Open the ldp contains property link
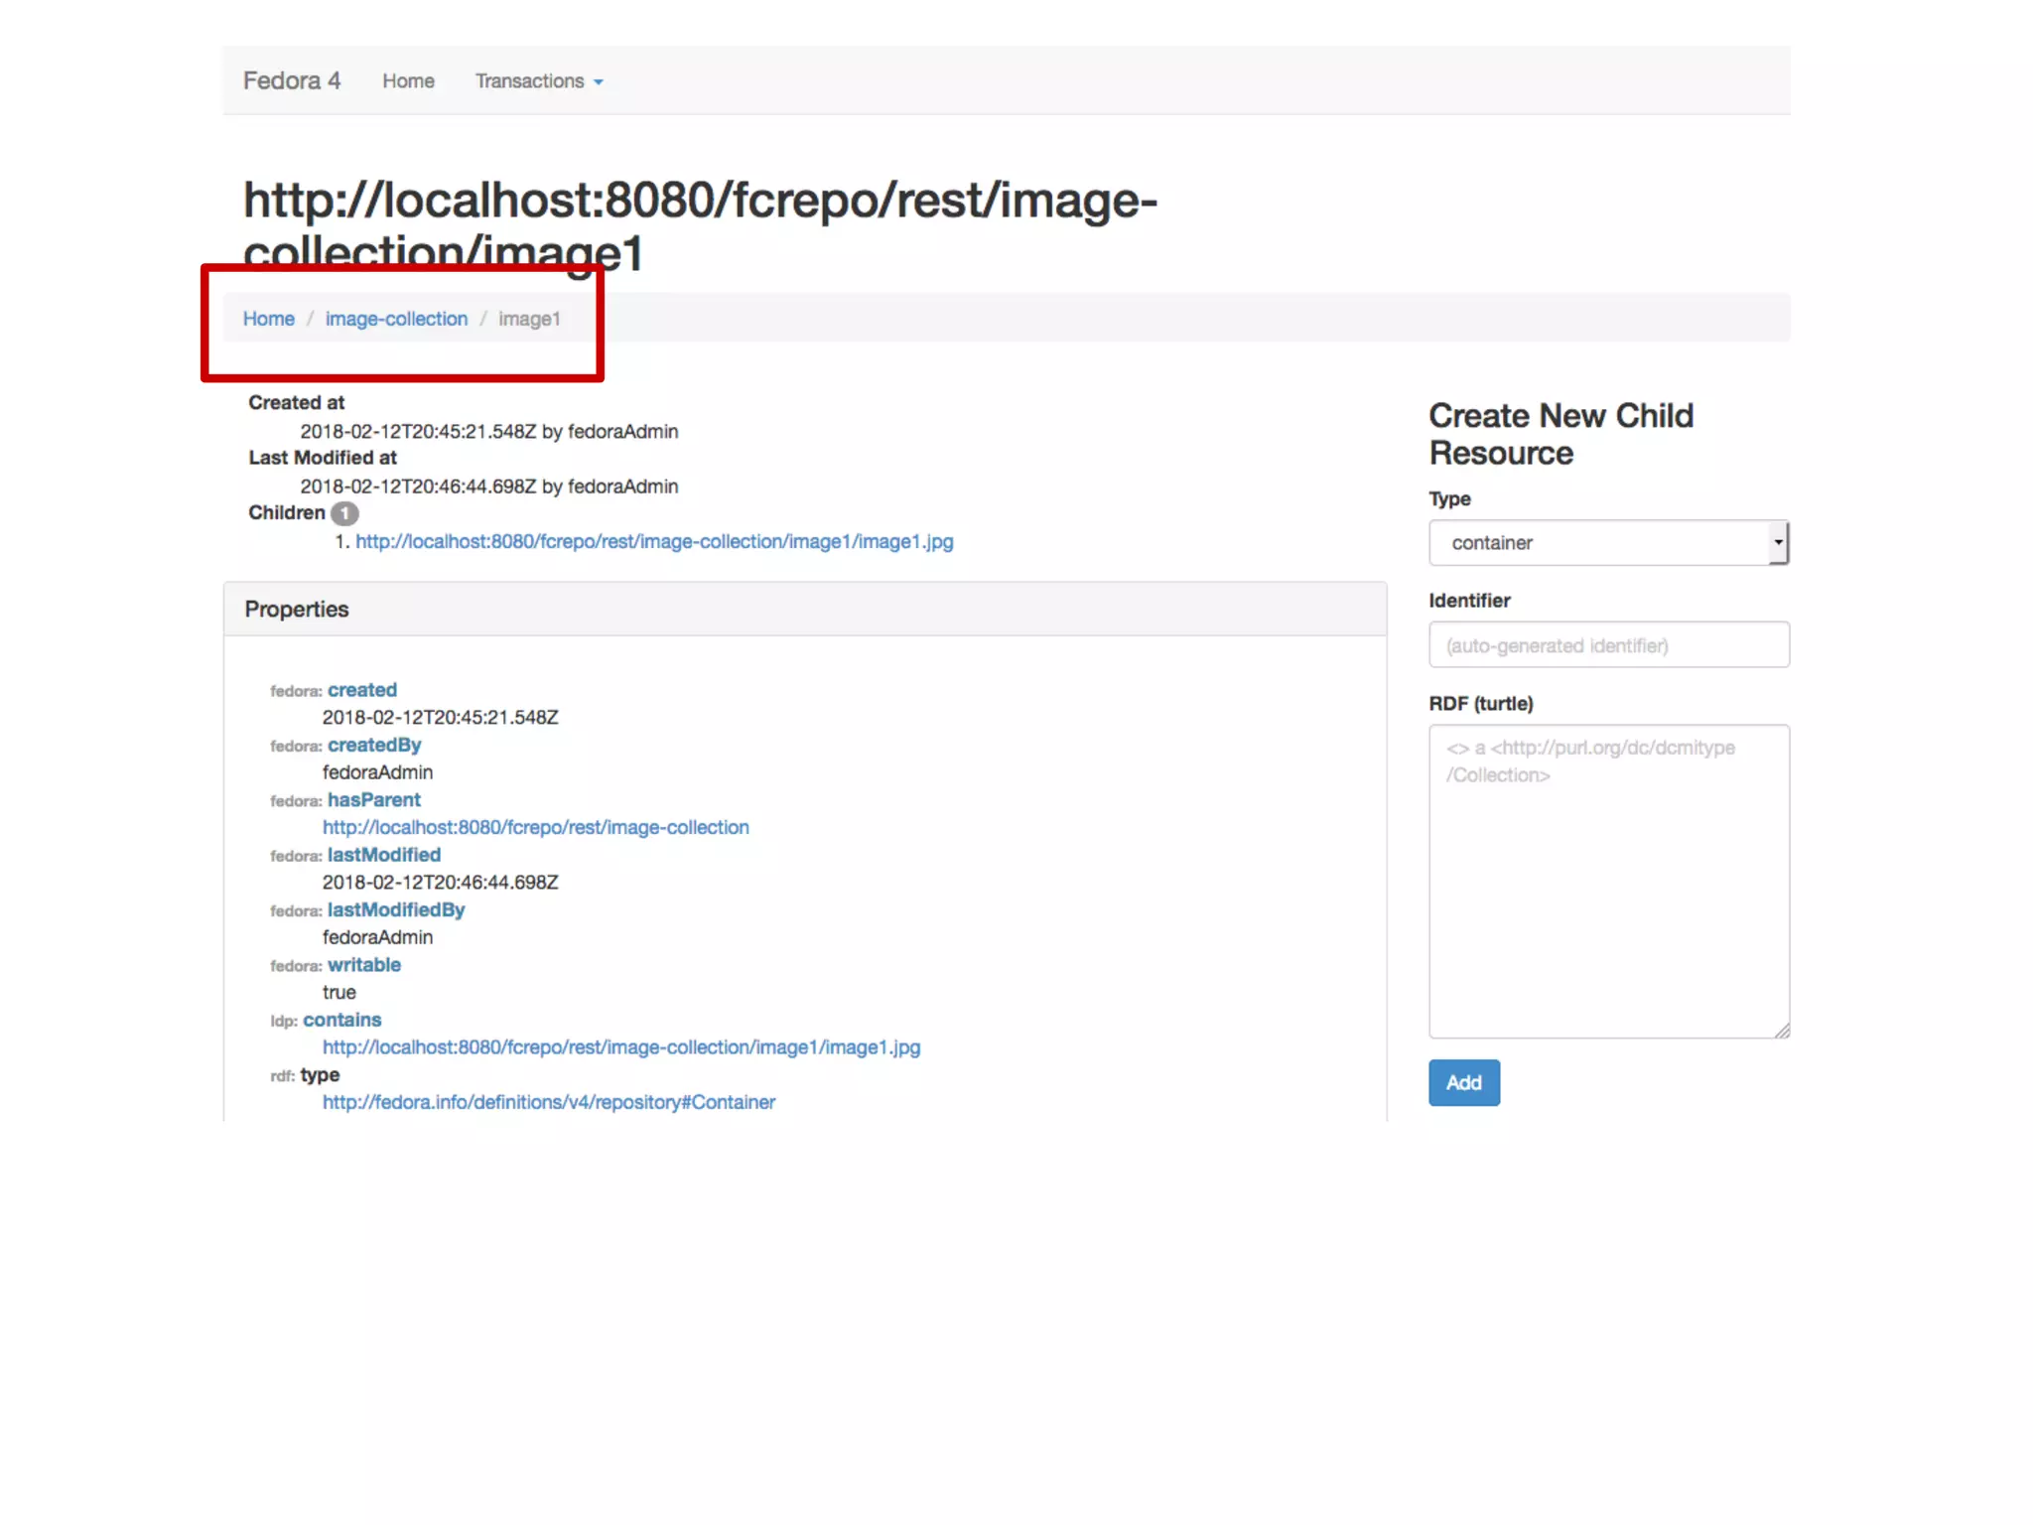 (x=341, y=1020)
